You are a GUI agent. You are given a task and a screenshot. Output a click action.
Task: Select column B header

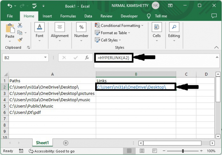click(x=136, y=74)
